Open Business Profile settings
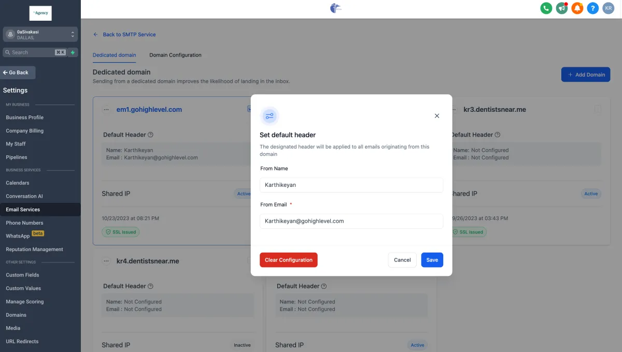This screenshot has height=352, width=622. (25, 118)
